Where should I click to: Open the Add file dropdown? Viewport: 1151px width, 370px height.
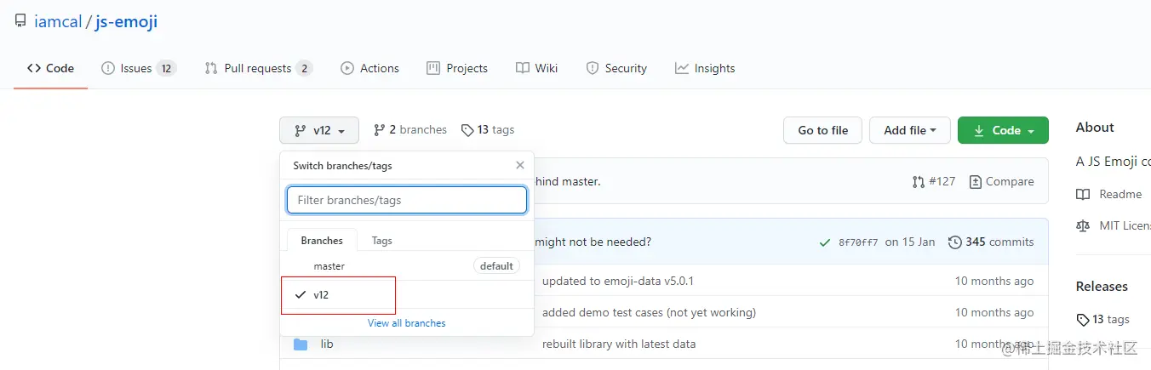pyautogui.click(x=910, y=130)
